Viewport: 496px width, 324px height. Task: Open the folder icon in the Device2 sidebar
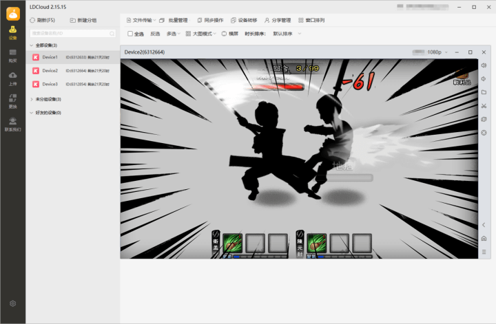484,92
